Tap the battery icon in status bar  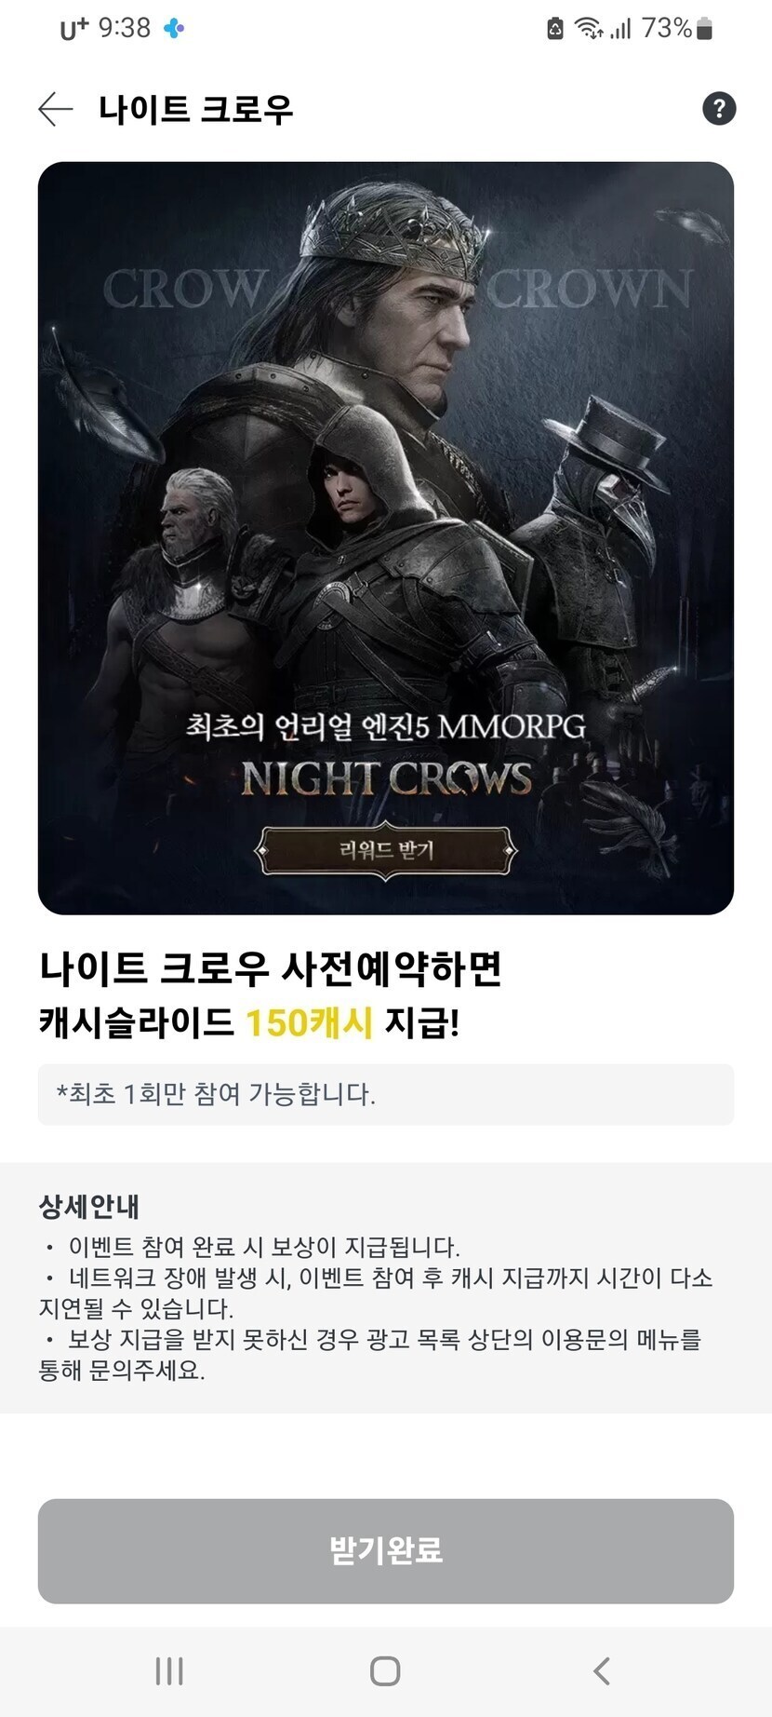[x=705, y=29]
